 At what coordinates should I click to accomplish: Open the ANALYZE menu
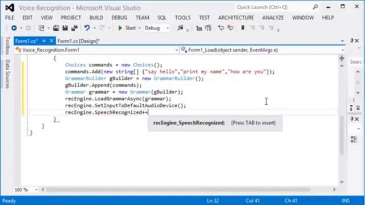[273, 18]
